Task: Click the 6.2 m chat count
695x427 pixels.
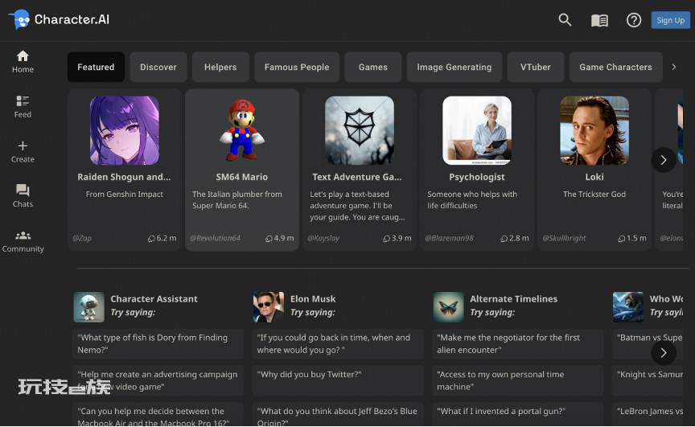Action: (162, 238)
